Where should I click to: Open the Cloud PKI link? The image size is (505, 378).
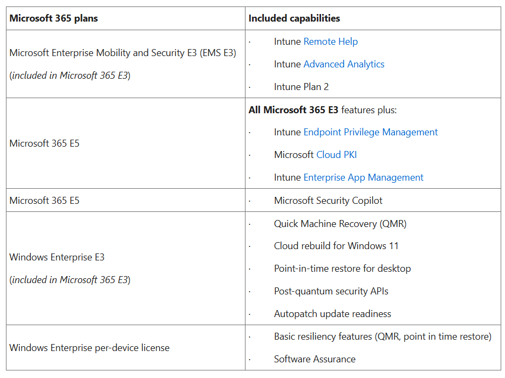(336, 155)
